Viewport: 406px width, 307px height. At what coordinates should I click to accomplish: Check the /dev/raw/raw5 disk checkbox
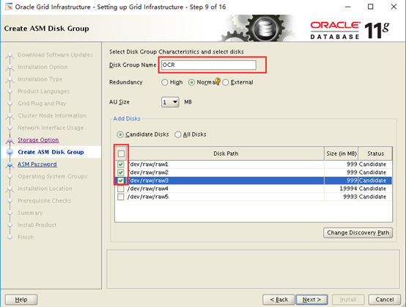click(121, 197)
